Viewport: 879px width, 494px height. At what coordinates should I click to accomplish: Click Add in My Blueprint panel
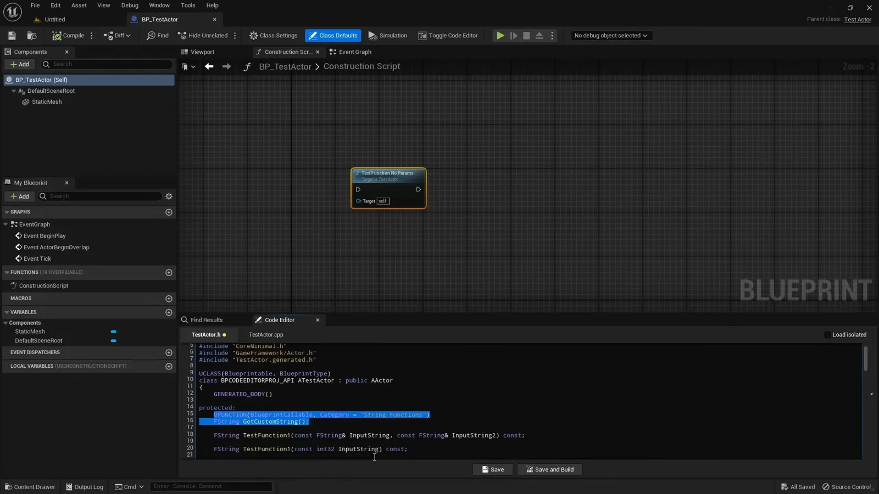(20, 197)
